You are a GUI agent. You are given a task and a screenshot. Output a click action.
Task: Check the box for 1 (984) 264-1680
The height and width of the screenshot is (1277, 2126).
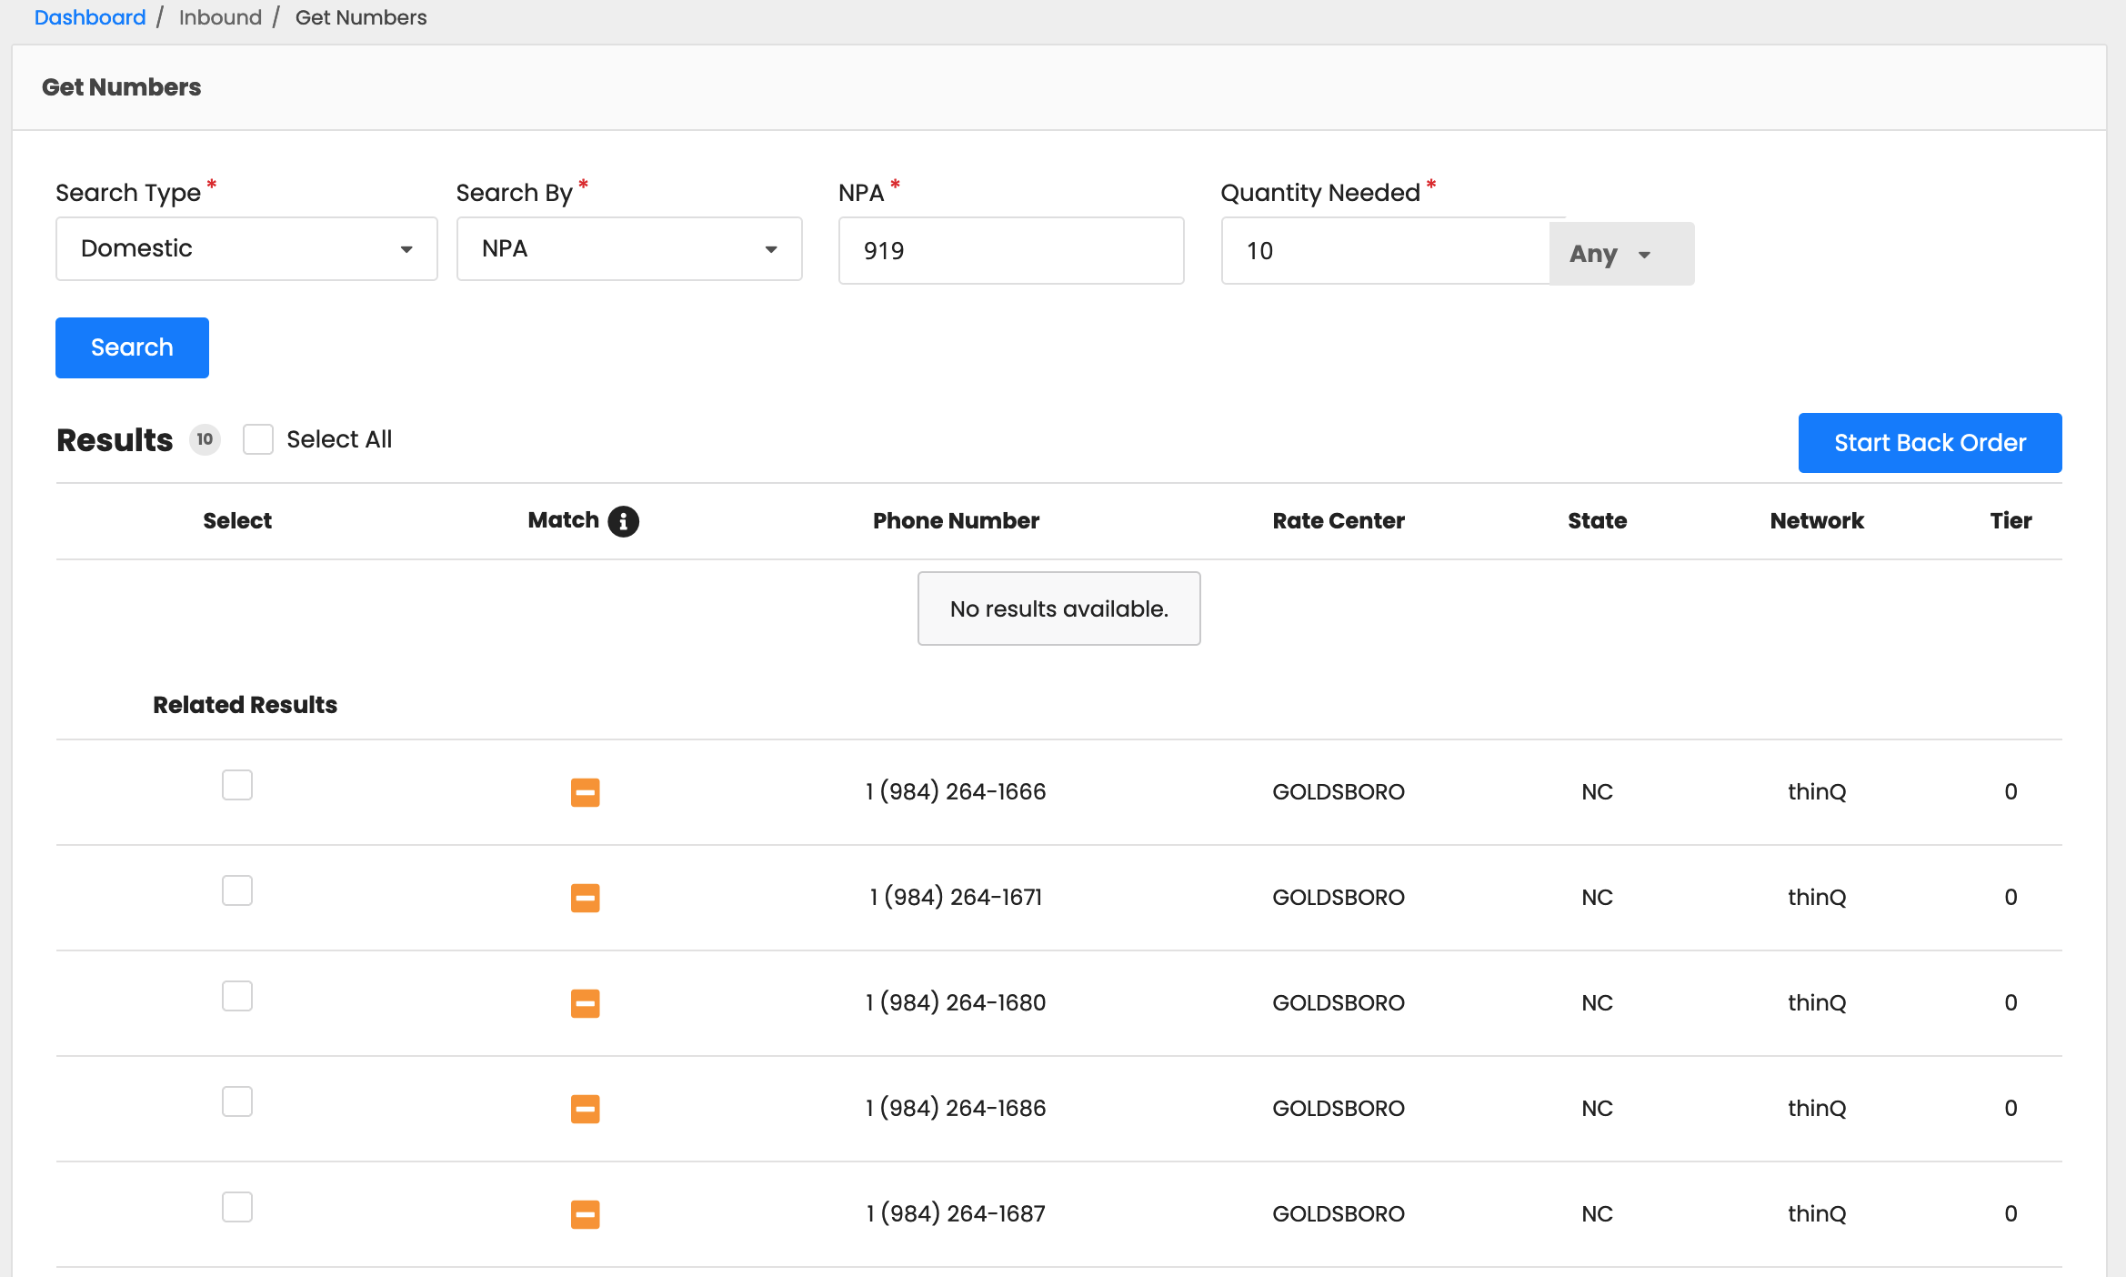point(237,996)
